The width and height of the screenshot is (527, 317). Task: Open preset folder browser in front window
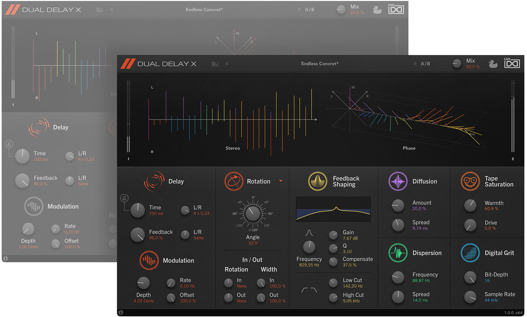[x=215, y=64]
